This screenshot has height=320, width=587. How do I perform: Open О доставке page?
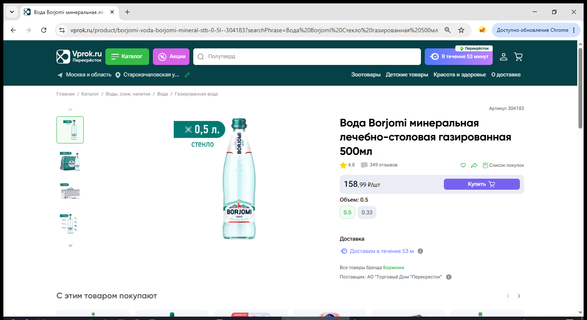(x=506, y=75)
